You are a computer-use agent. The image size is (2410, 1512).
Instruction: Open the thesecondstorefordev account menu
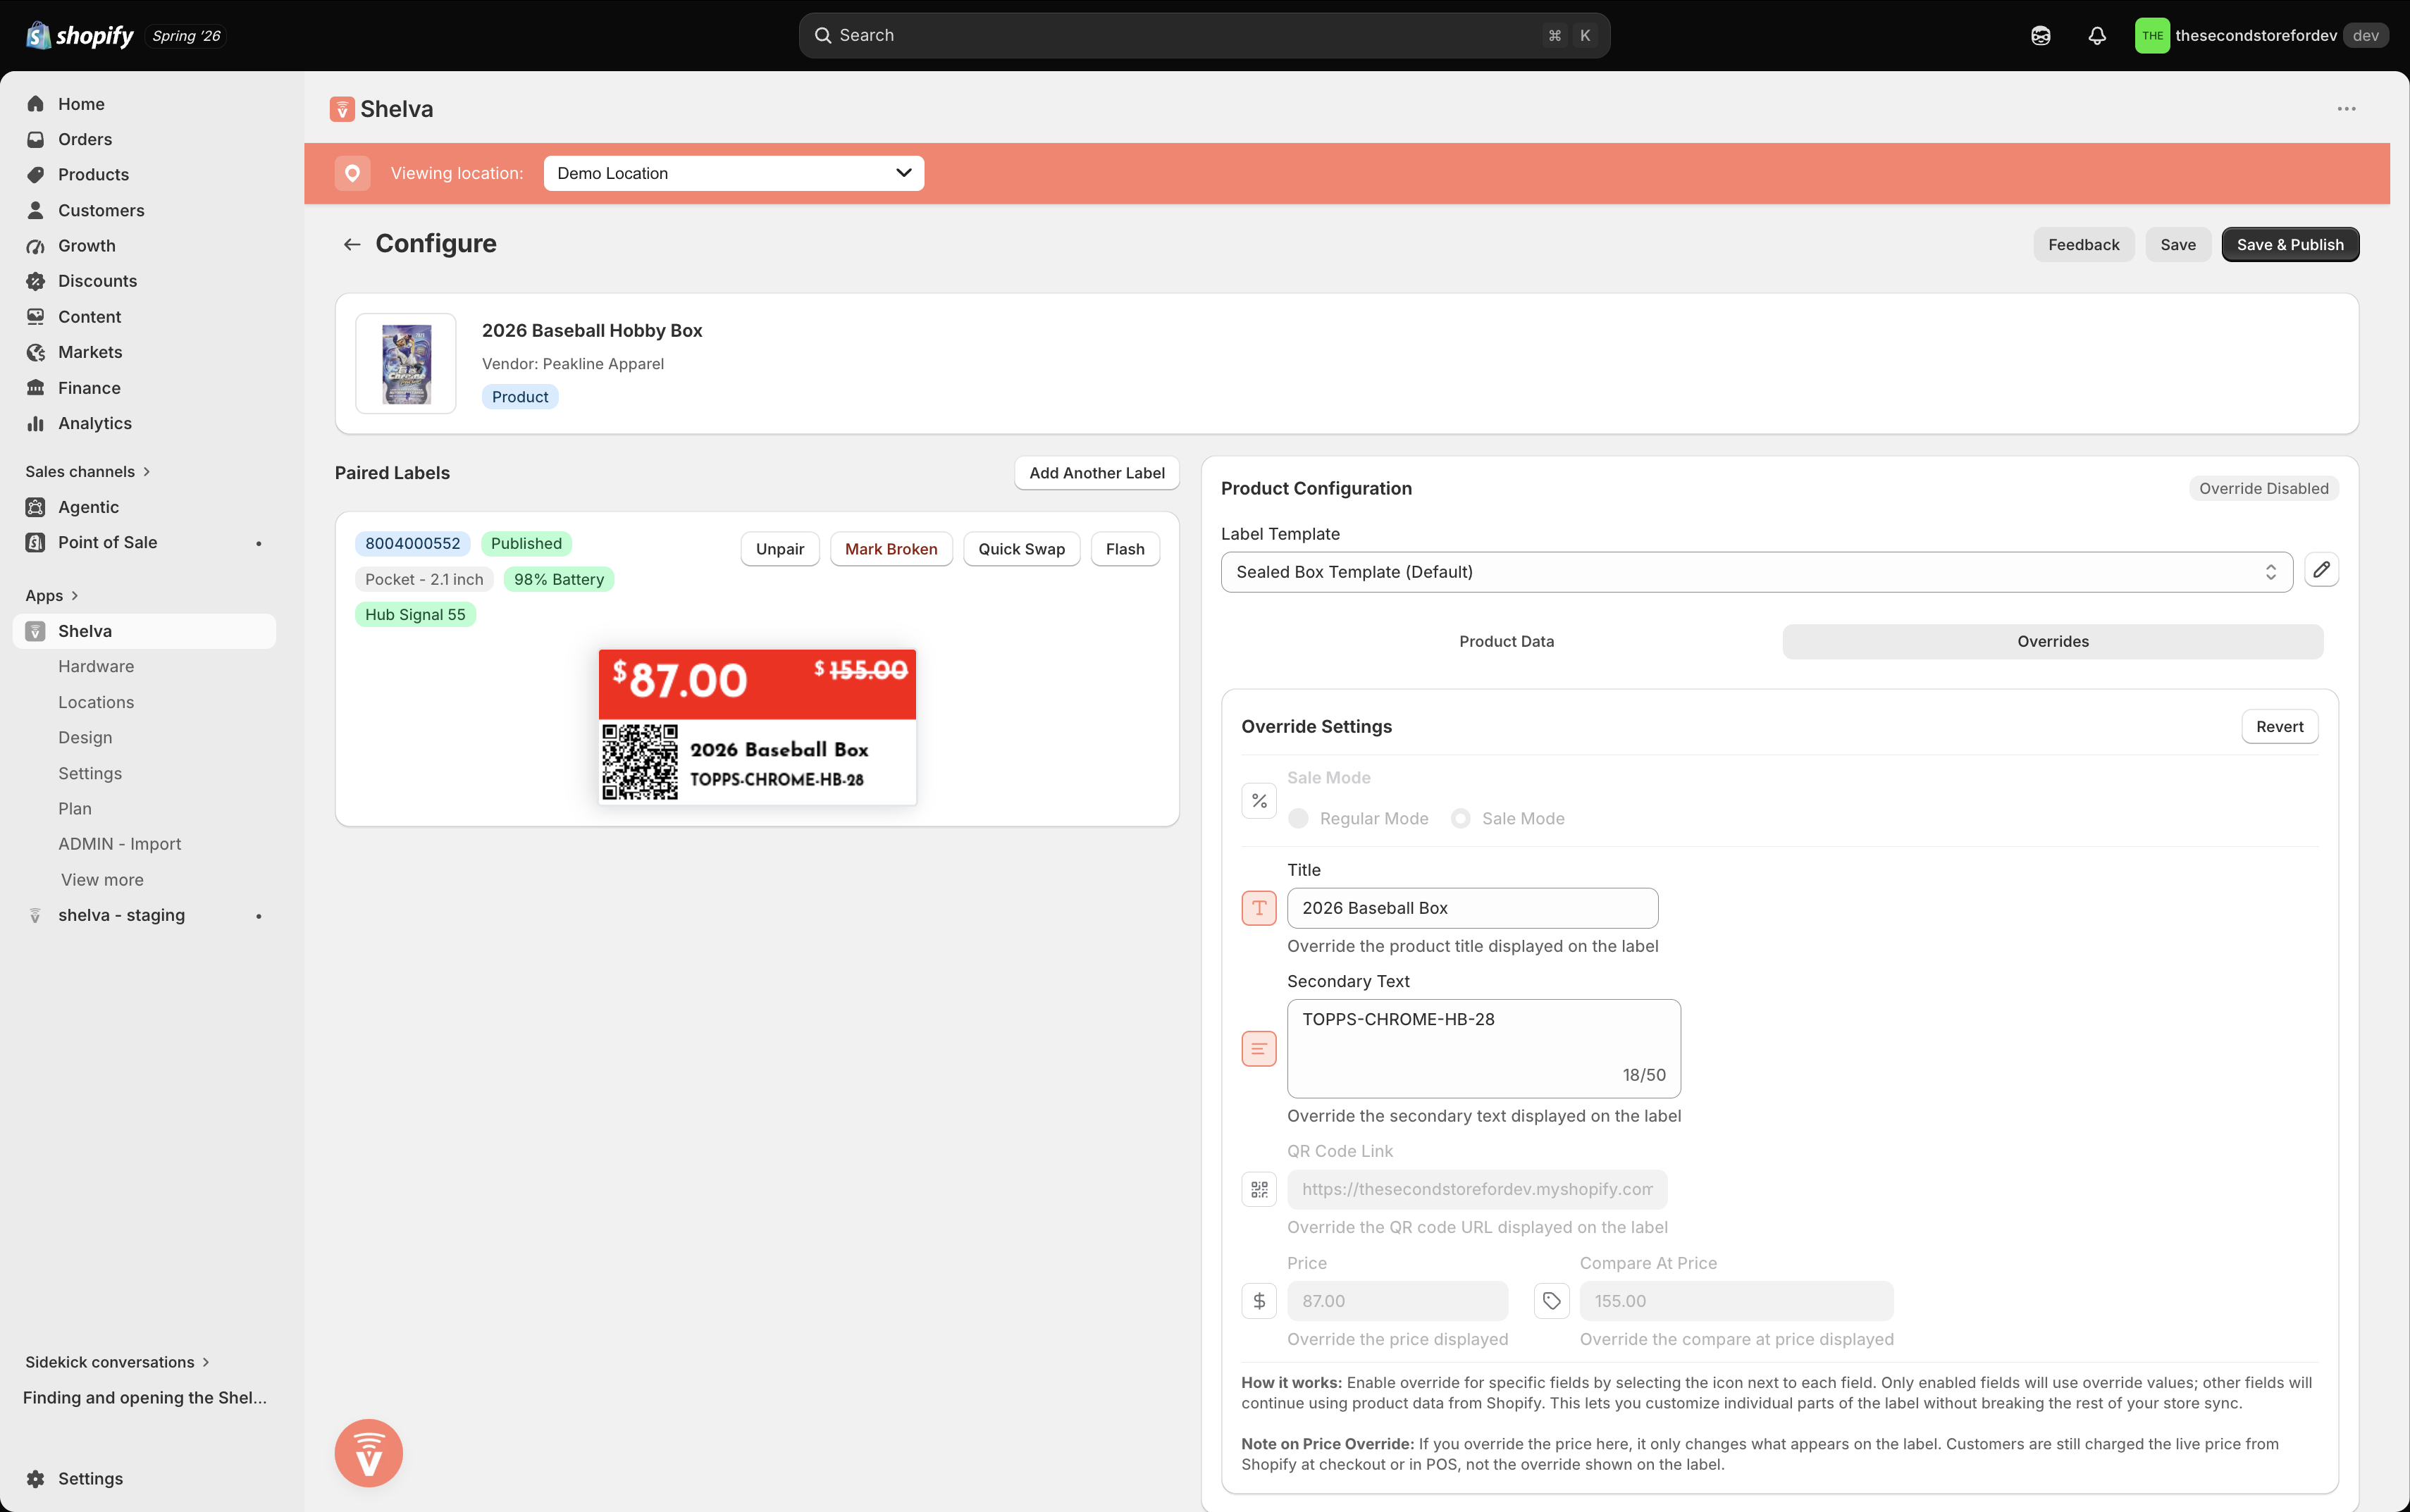(x=2261, y=35)
